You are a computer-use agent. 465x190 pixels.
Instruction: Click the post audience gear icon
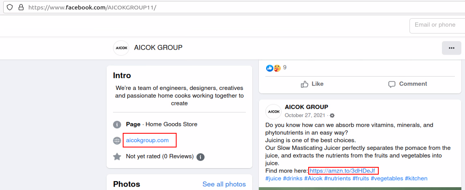point(332,115)
